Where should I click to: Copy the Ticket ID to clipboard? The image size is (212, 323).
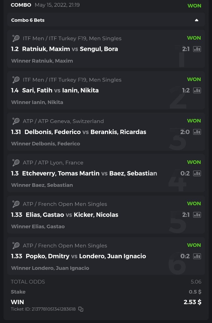(81, 309)
